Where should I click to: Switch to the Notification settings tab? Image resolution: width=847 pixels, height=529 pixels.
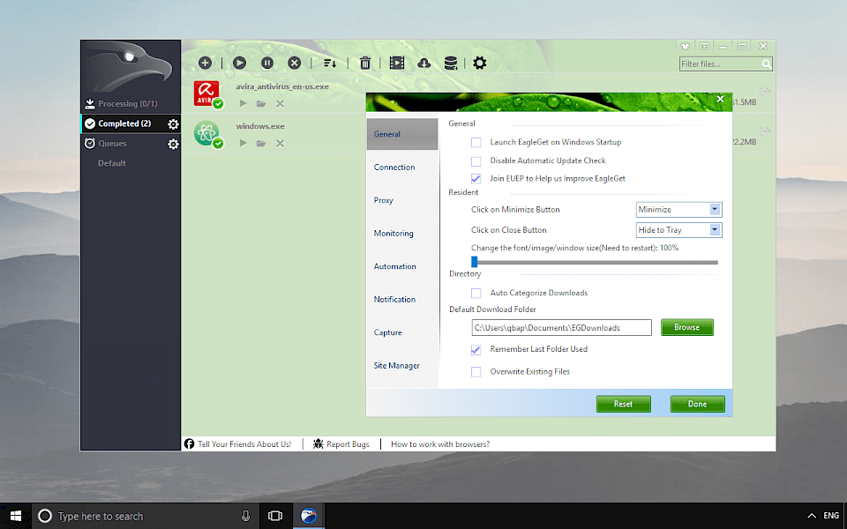pyautogui.click(x=402, y=300)
